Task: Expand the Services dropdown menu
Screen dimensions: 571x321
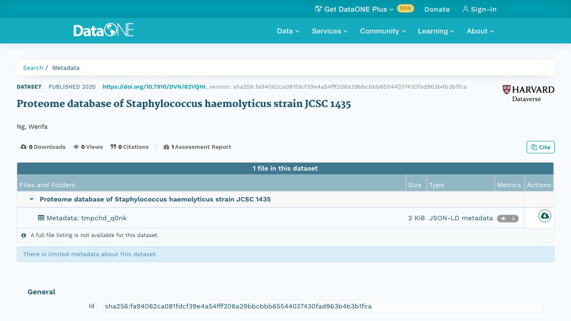Action: coord(330,31)
